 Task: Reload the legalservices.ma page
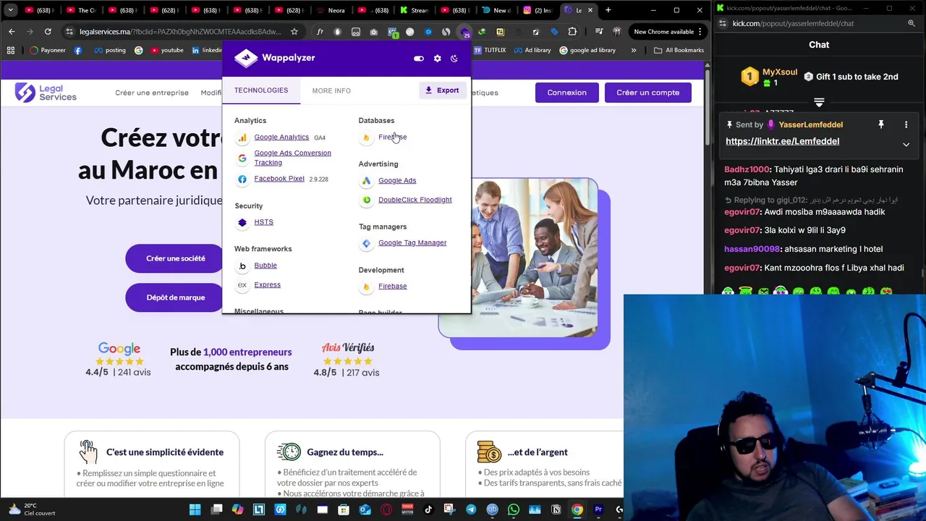pos(48,32)
